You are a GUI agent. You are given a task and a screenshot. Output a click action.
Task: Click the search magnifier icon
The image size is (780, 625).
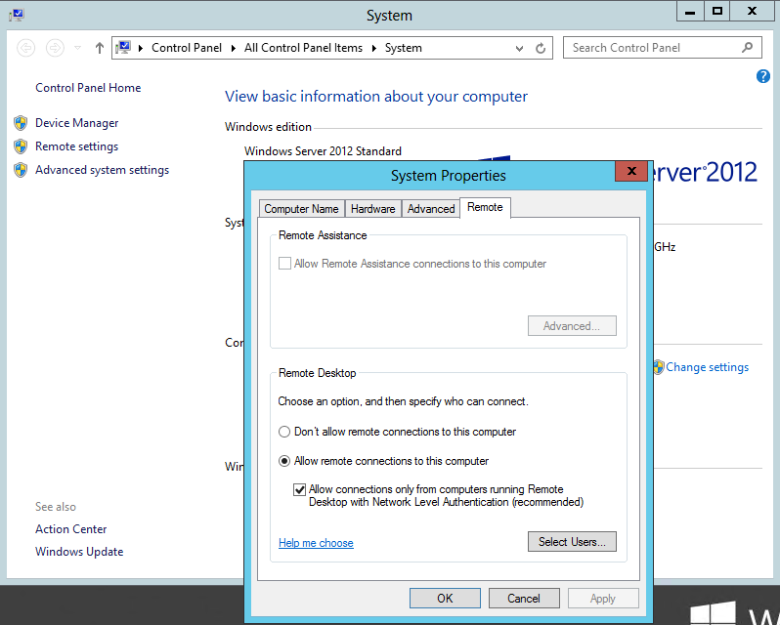click(x=747, y=48)
